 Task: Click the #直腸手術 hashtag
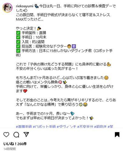(24, 126)
